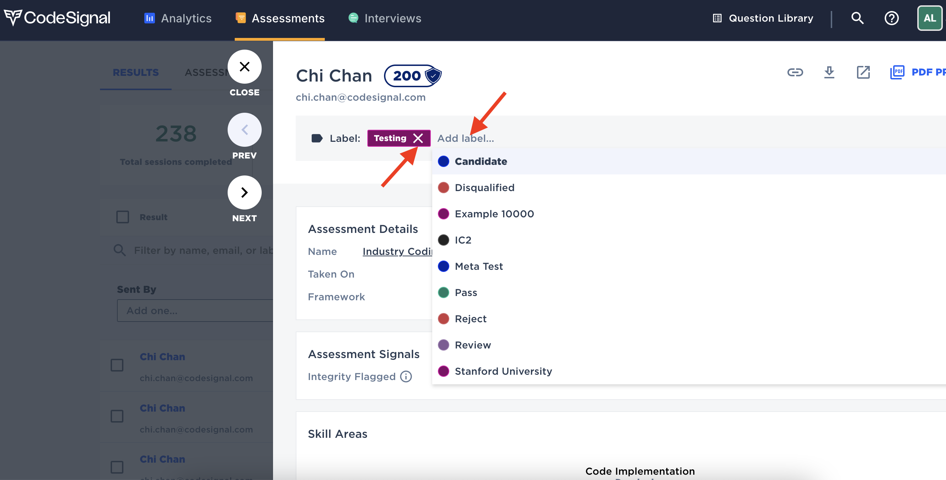
Task: Copy link using the chain link icon
Action: coord(795,72)
